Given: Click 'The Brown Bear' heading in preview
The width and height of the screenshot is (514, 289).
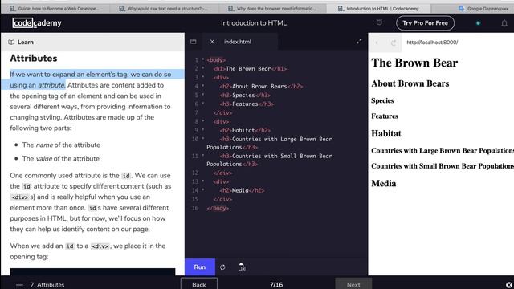Looking at the screenshot, I should point(414,63).
